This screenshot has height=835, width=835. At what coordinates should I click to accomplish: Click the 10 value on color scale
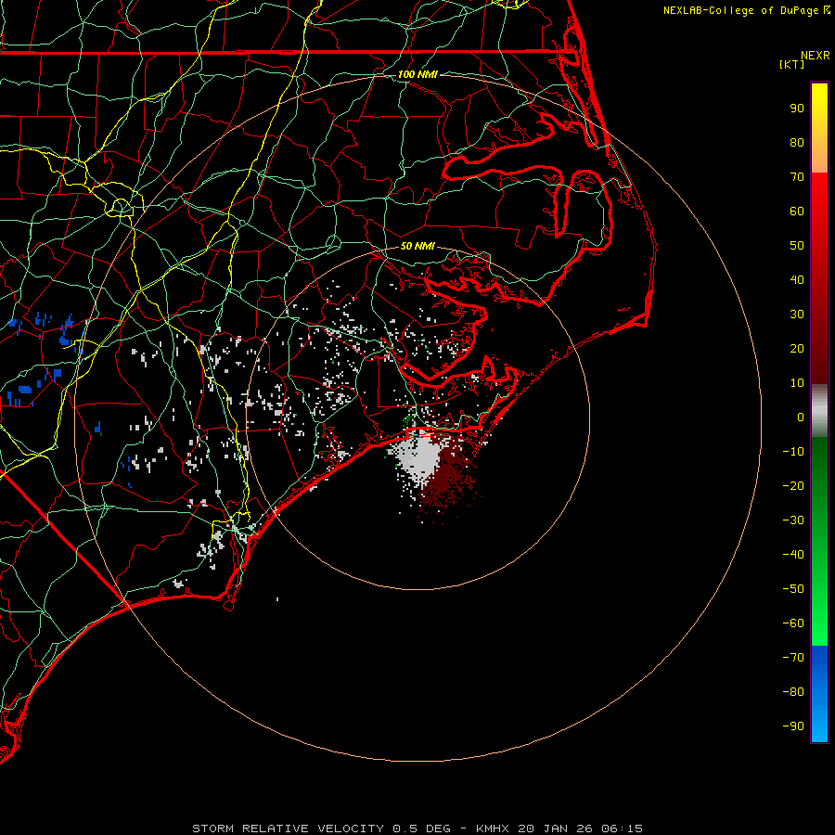(797, 383)
